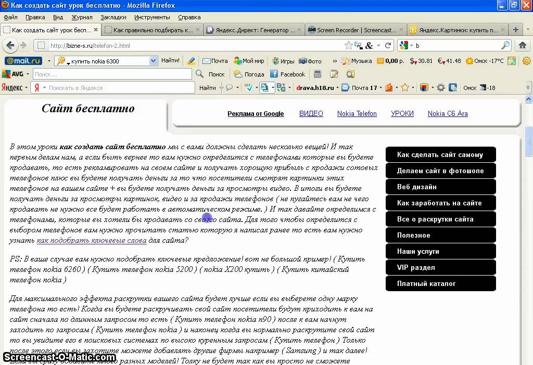Viewport: 533px width, 365px height.
Task: Open Погода on AVG toolbar
Action: coord(249,74)
